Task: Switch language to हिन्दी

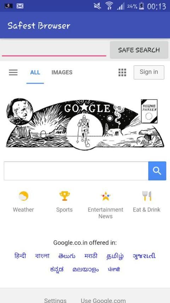Action: [x=20, y=256]
